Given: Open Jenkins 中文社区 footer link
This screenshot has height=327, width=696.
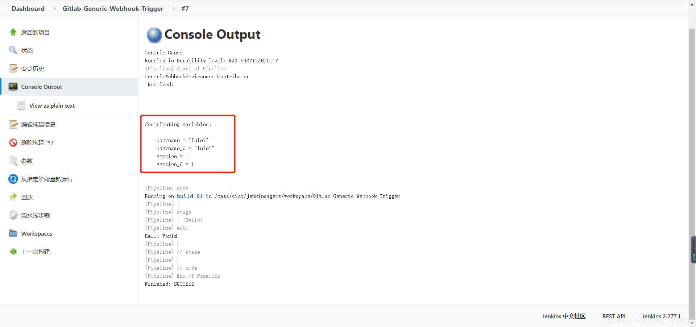Looking at the screenshot, I should pos(564,316).
